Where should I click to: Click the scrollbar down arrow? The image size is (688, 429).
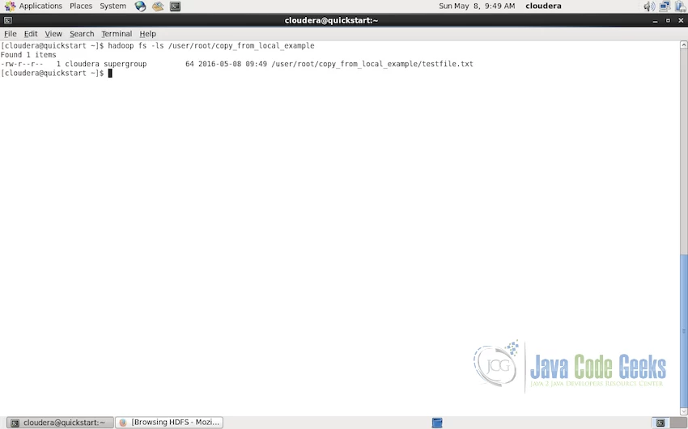(x=684, y=411)
